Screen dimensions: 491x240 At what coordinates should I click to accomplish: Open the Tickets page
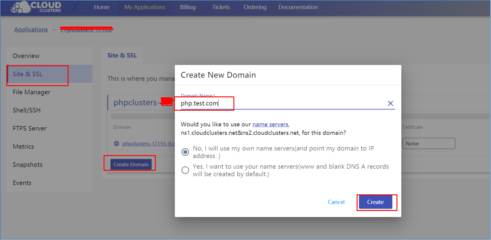(221, 7)
